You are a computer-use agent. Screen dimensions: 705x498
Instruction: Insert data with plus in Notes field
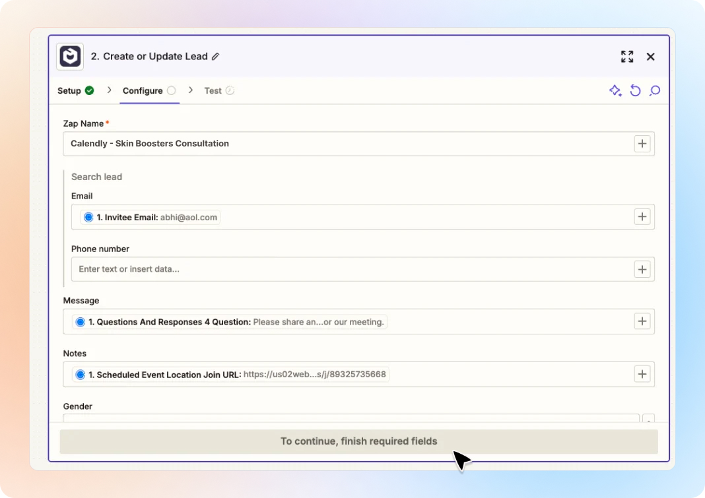click(642, 374)
